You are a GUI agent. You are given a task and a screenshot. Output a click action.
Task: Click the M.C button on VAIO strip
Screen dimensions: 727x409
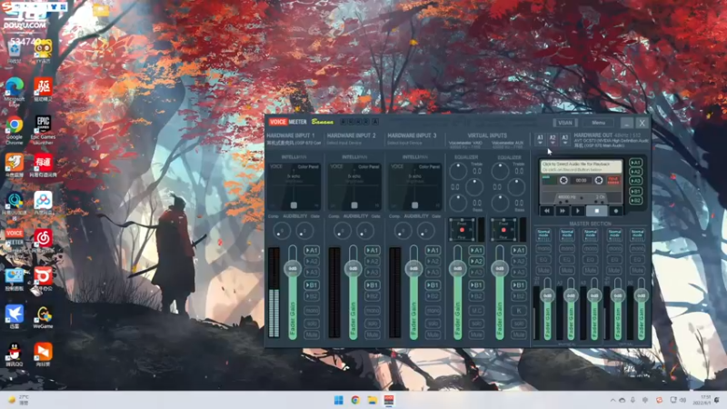(476, 310)
